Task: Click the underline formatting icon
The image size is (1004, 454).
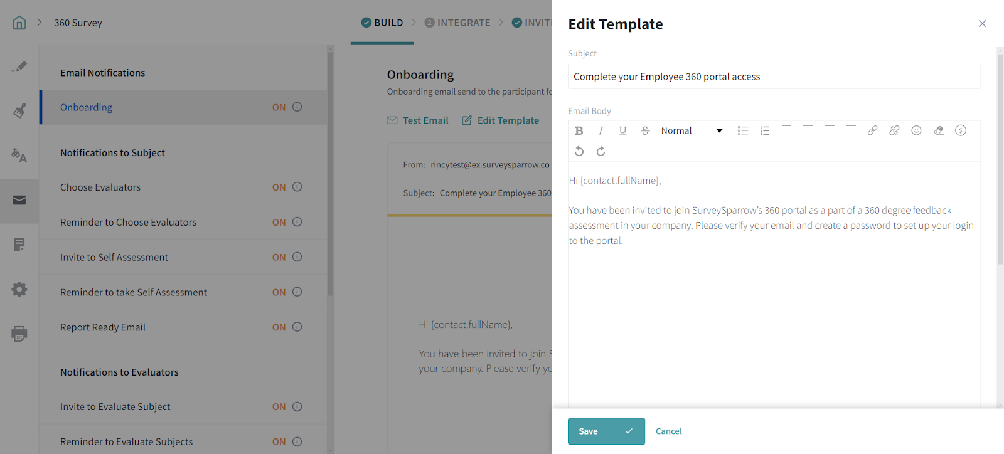Action: (x=622, y=130)
